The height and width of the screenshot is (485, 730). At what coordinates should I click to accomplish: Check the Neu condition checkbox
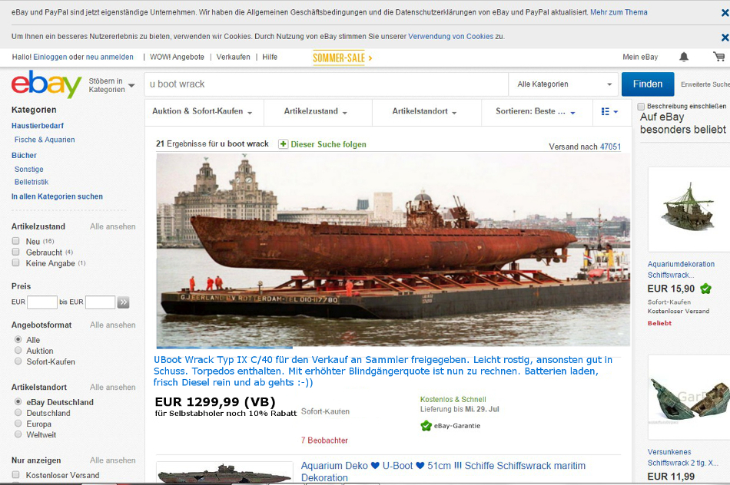tap(16, 241)
